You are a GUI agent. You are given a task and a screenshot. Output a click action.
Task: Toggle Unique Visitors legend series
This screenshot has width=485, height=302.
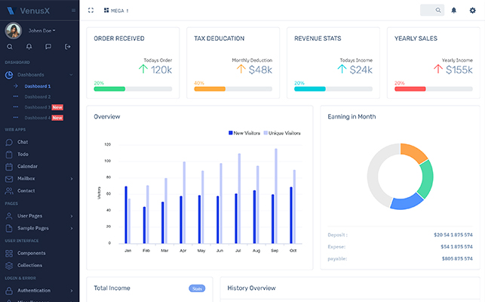(282, 133)
